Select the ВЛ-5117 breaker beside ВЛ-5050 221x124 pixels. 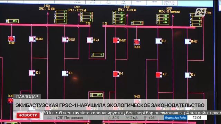click(x=65, y=40)
